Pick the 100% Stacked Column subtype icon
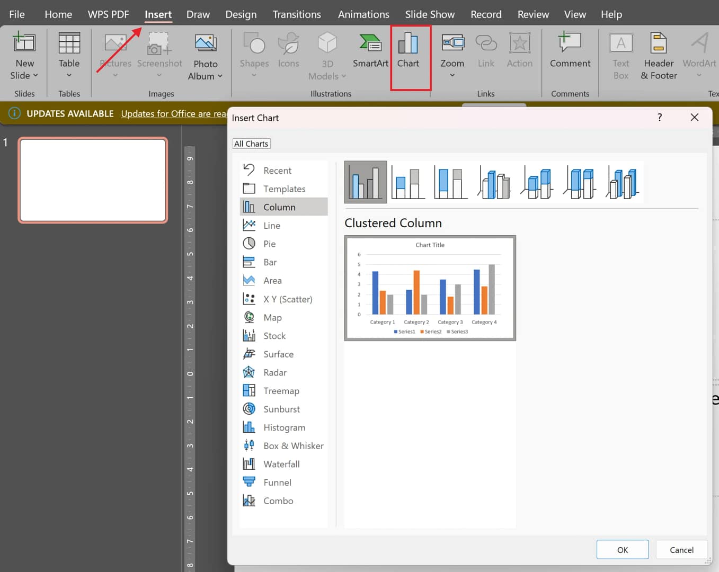Image resolution: width=719 pixels, height=572 pixels. 451,182
